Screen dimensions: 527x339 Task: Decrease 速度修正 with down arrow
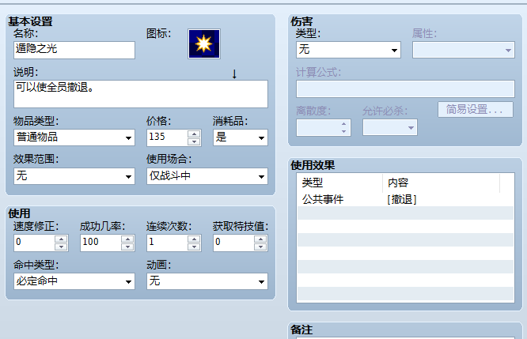point(61,247)
